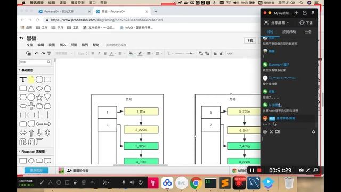Select the circle shape in palette
The width and height of the screenshot is (341, 192).
point(39,79)
